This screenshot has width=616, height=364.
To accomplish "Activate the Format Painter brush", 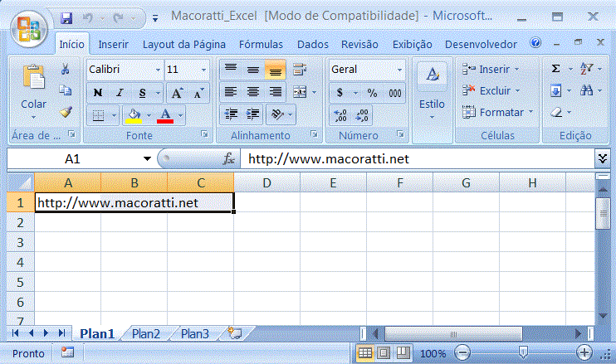I will point(66,112).
